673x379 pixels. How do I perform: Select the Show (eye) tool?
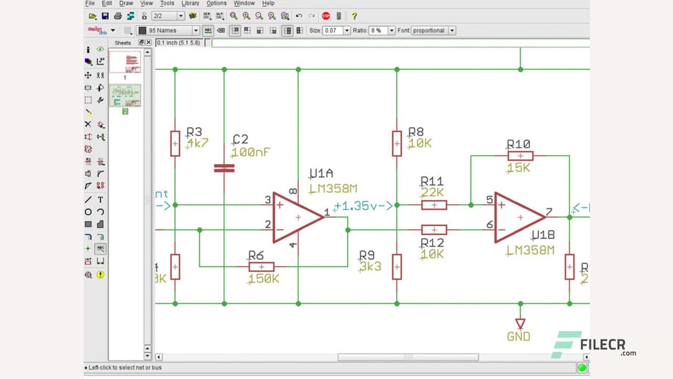[100, 49]
